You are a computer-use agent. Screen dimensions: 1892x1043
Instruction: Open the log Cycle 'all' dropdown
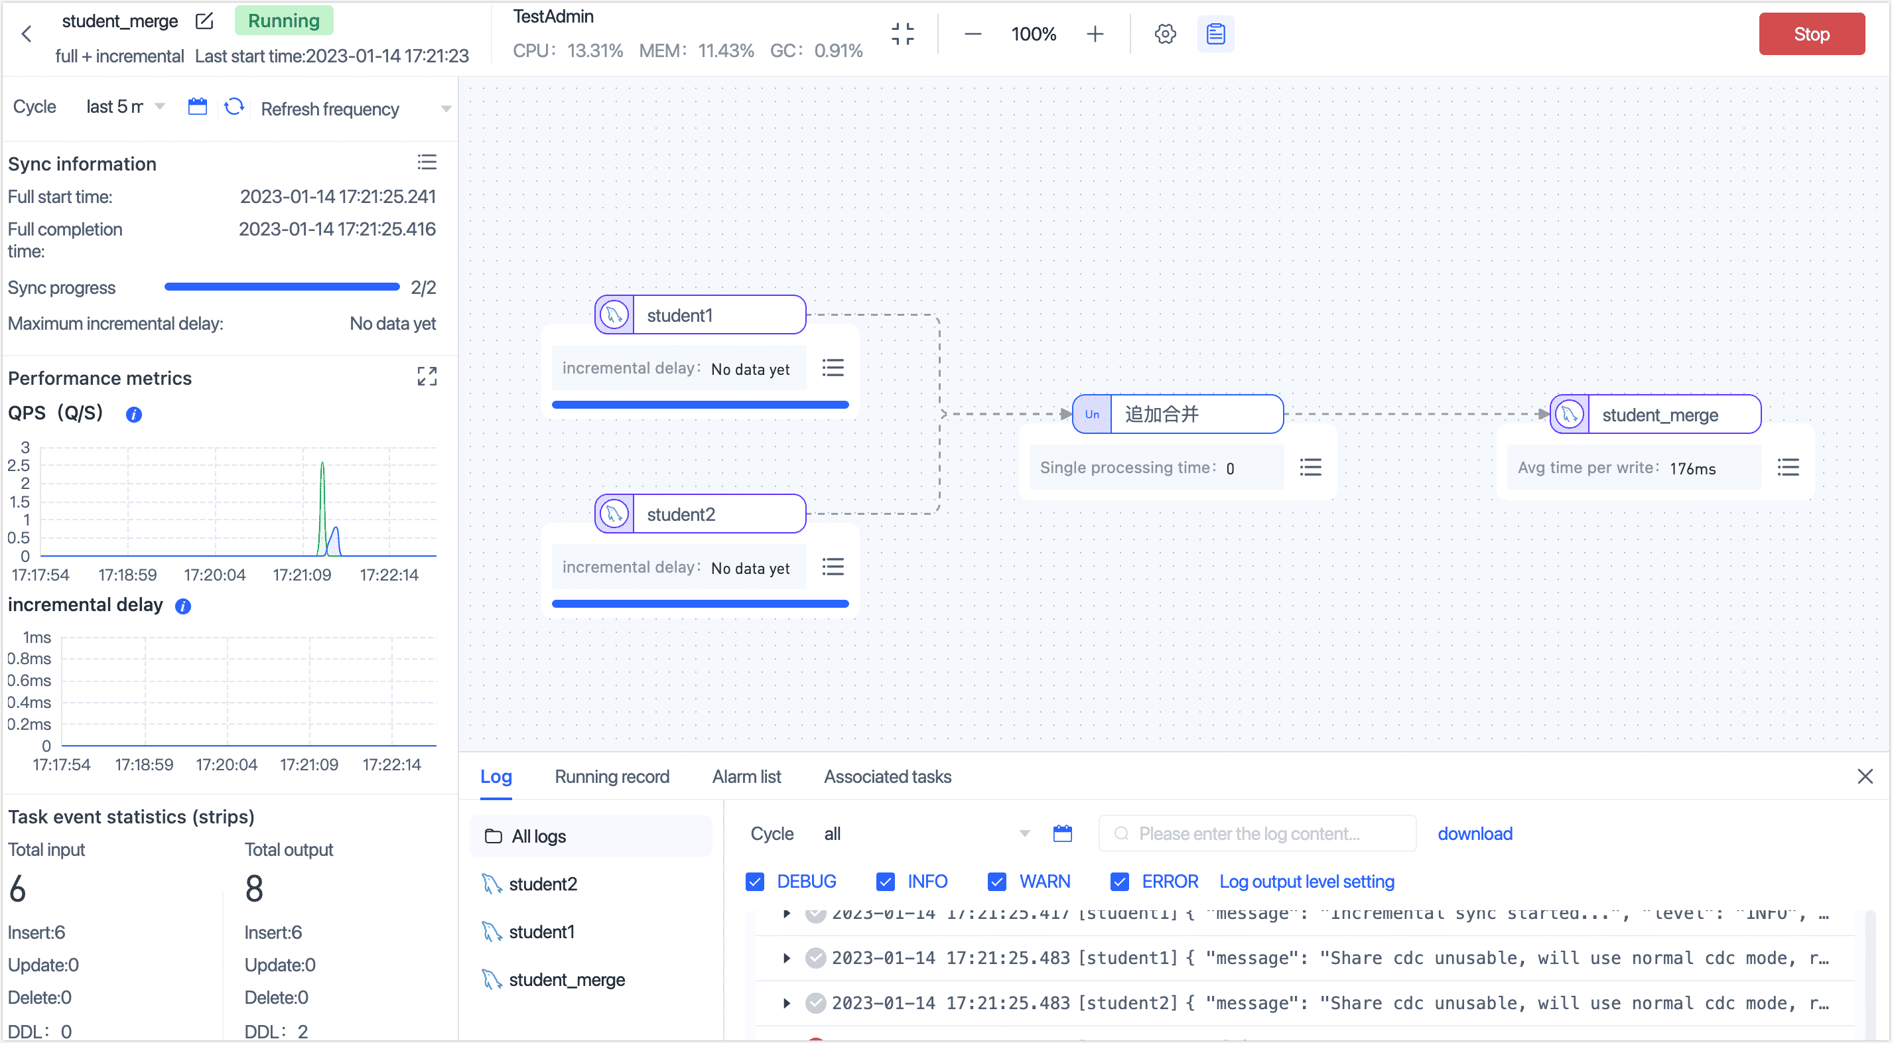(925, 833)
